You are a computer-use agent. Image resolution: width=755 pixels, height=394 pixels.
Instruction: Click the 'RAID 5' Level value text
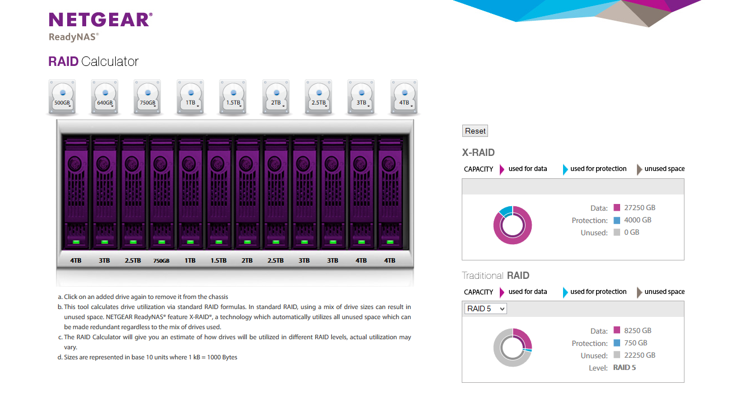[625, 368]
